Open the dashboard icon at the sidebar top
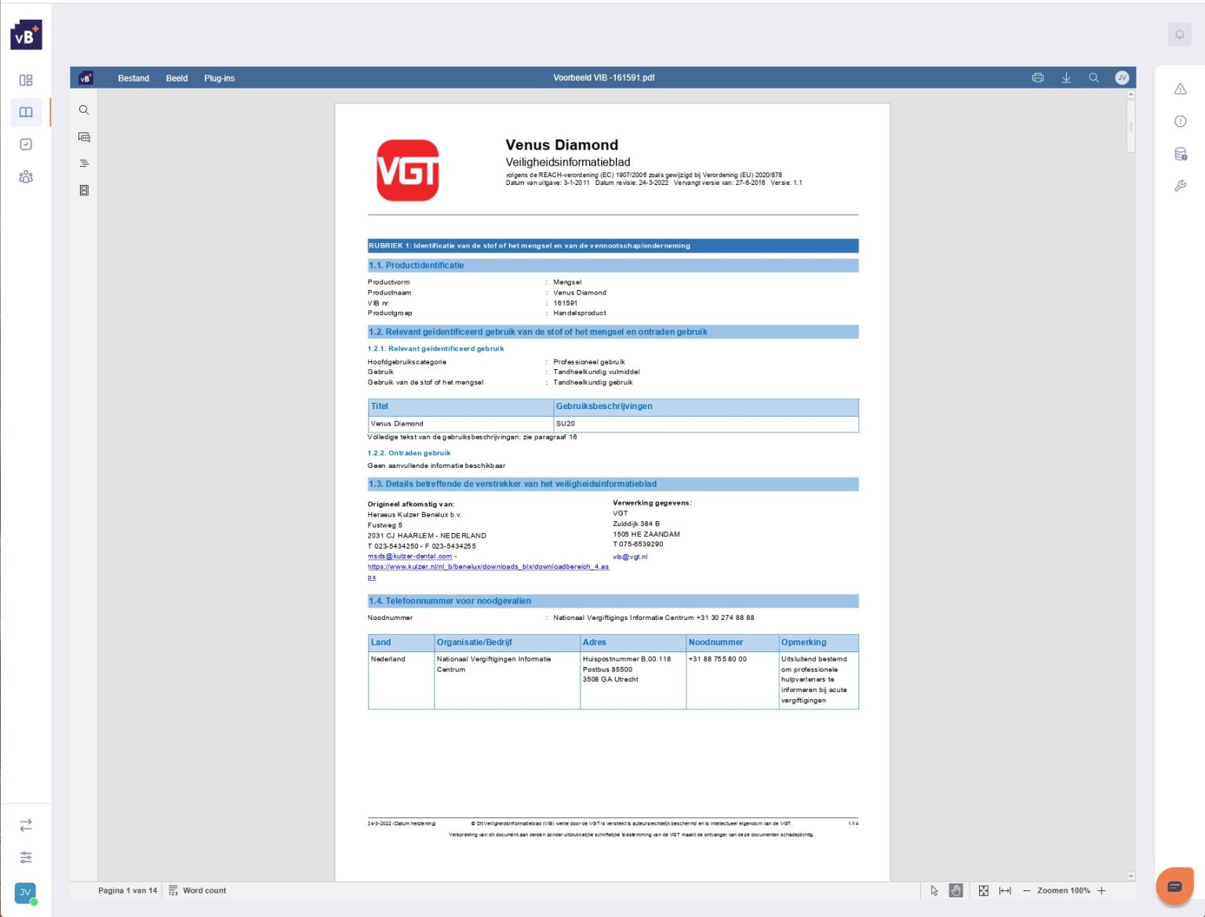The image size is (1205, 917). click(26, 80)
